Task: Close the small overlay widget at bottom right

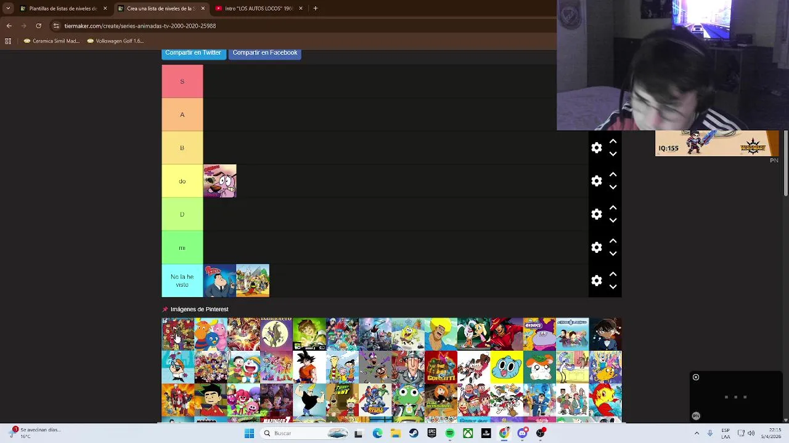Action: (x=696, y=377)
